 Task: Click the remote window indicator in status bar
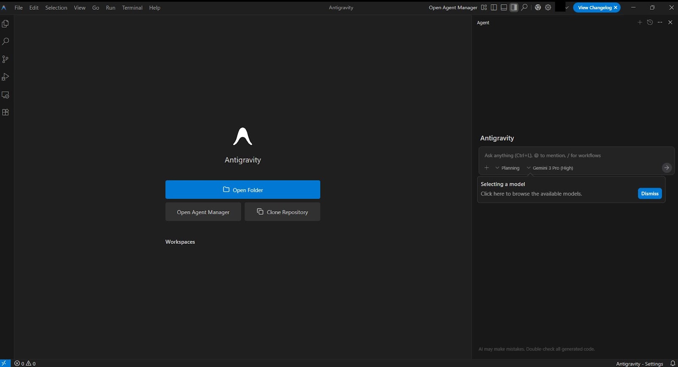[x=5, y=363]
